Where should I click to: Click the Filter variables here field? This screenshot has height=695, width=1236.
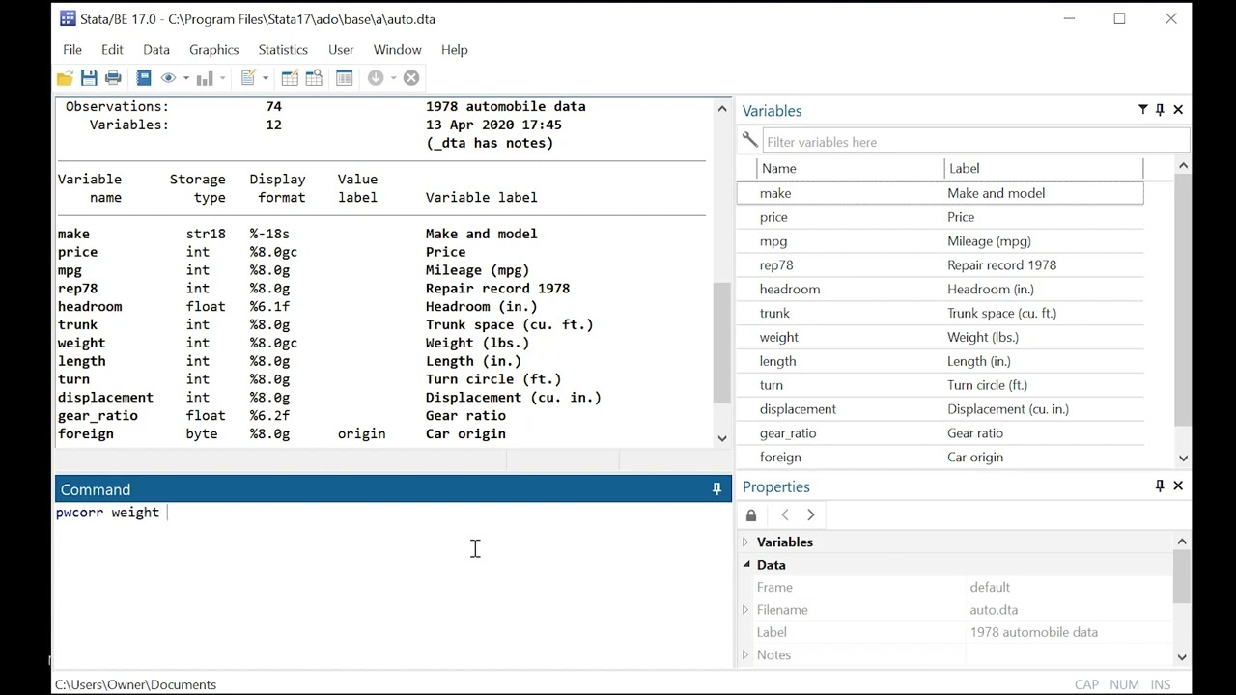(976, 142)
